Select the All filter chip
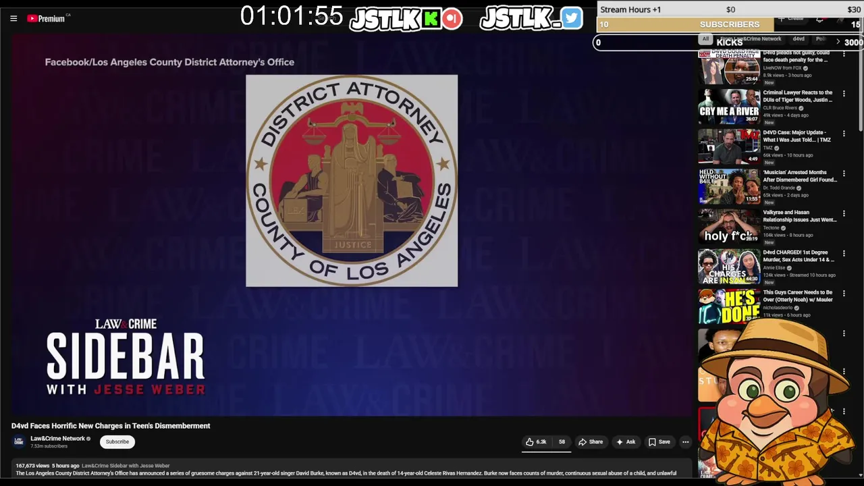The image size is (864, 486). click(705, 39)
